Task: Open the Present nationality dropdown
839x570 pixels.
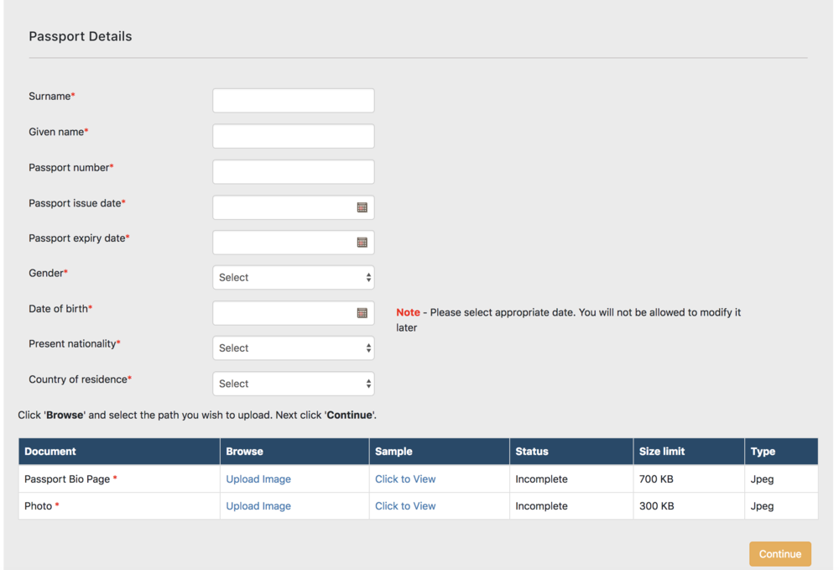Action: [293, 348]
